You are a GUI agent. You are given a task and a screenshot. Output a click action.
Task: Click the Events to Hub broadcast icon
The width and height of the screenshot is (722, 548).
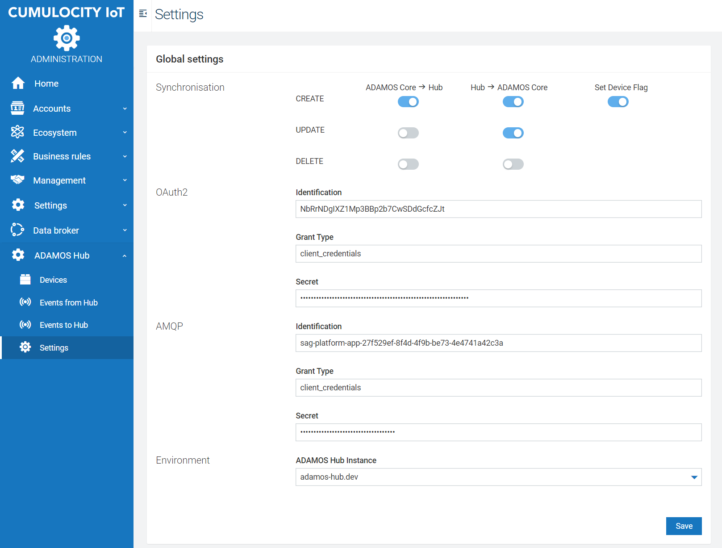coord(25,324)
